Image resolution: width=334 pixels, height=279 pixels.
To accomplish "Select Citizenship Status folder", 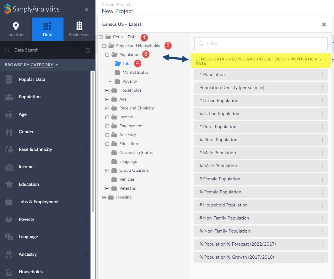I will tap(132, 153).
